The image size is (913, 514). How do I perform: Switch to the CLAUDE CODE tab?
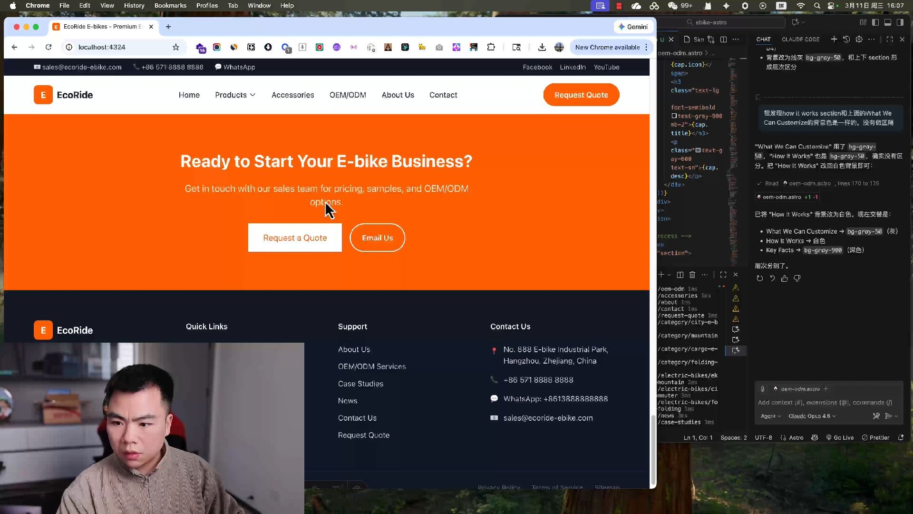[801, 40]
